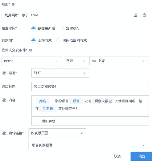Click the 取消 button
Image resolution: width=152 pixels, height=162 pixels.
(117, 156)
